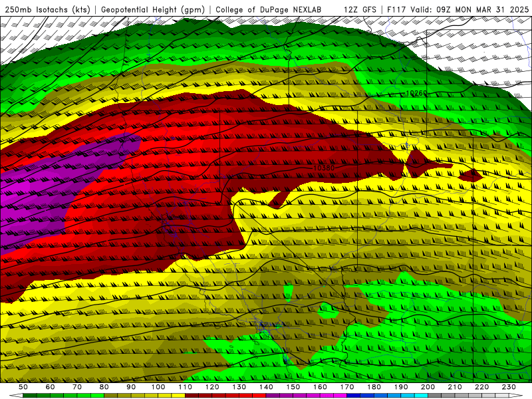Click the 10260 height contour label
This screenshot has height=399, width=532.
[x=416, y=93]
